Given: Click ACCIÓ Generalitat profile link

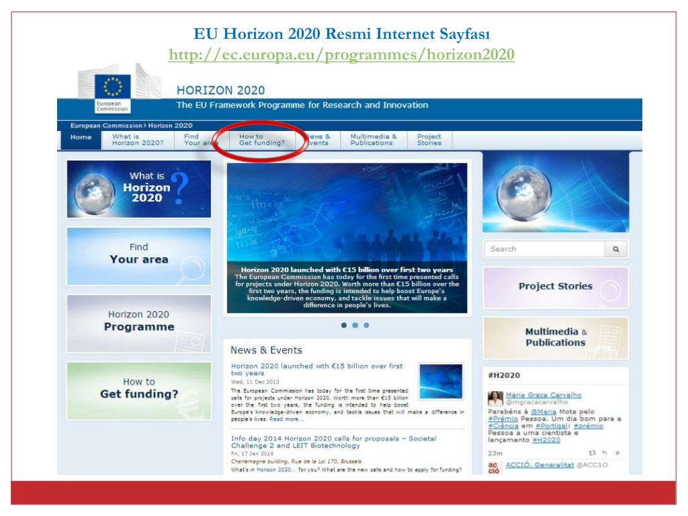Looking at the screenshot, I should point(540,465).
